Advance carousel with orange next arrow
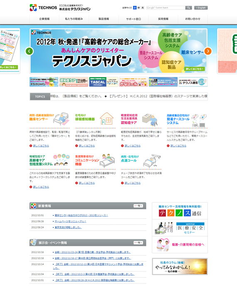Image resolution: width=237 pixels, height=288 pixels. (208, 51)
